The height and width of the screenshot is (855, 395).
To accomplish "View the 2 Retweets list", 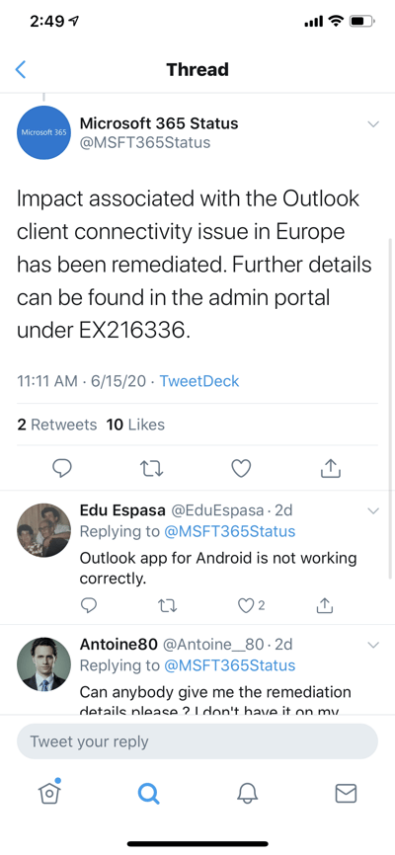I will point(56,425).
